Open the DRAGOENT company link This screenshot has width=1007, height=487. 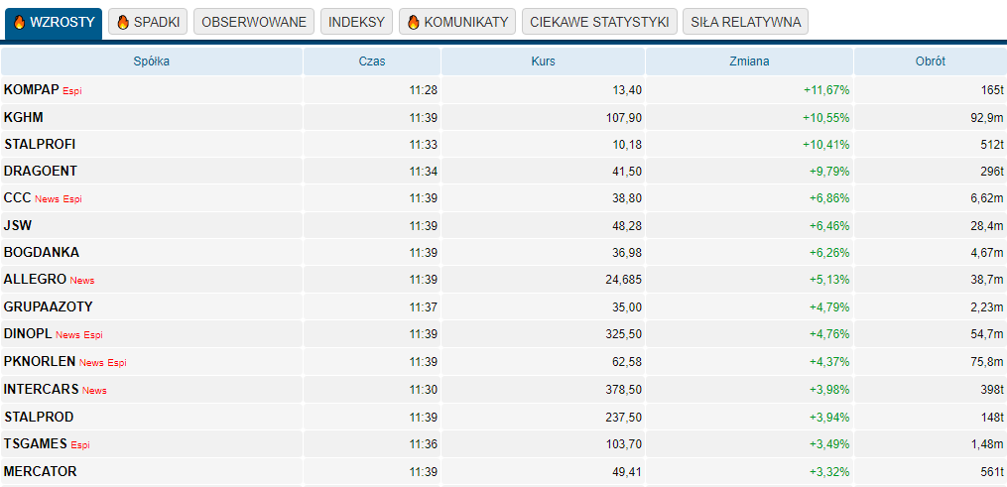coord(41,172)
